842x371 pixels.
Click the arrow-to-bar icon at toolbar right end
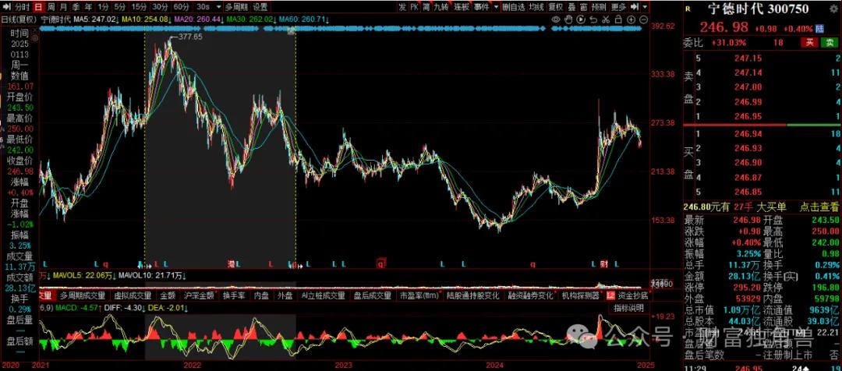pos(635,7)
